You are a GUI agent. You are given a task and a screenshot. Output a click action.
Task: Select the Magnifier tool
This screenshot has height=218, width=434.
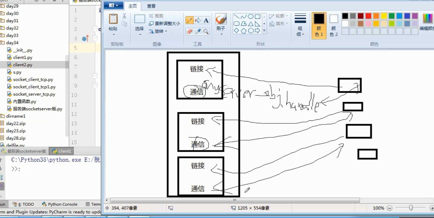click(x=206, y=31)
